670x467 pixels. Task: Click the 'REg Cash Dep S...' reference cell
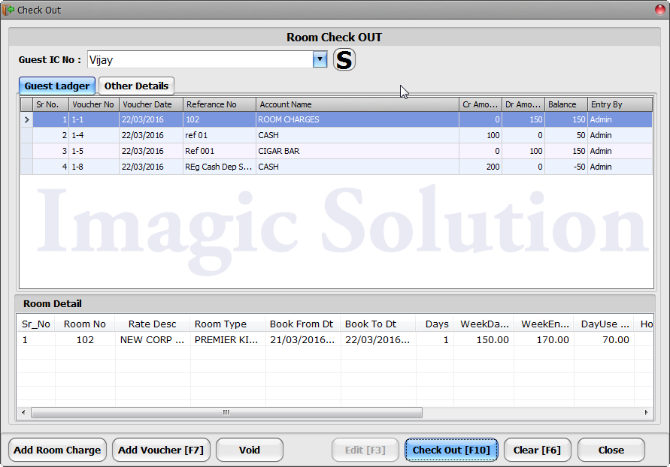[220, 167]
